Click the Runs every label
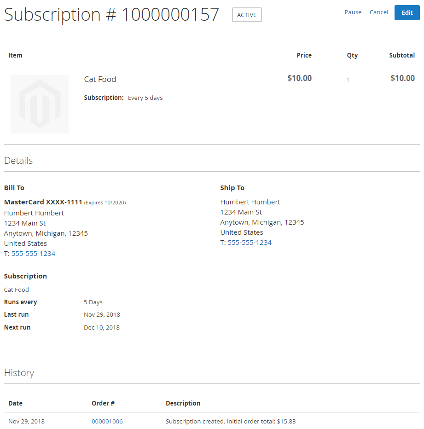Image resolution: width=424 pixels, height=429 pixels. tap(21, 302)
